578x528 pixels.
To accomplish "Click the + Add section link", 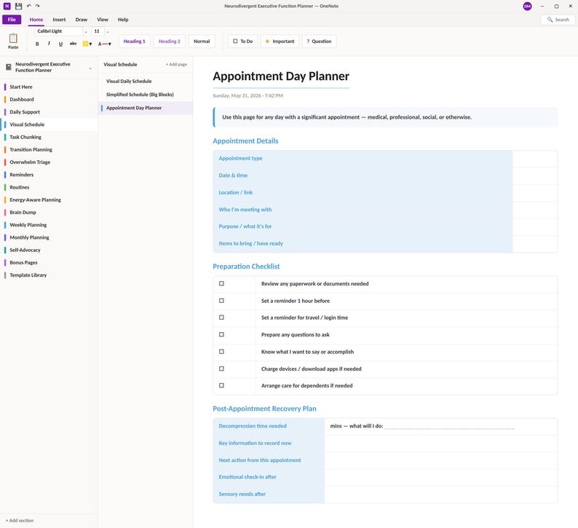I will click(20, 520).
